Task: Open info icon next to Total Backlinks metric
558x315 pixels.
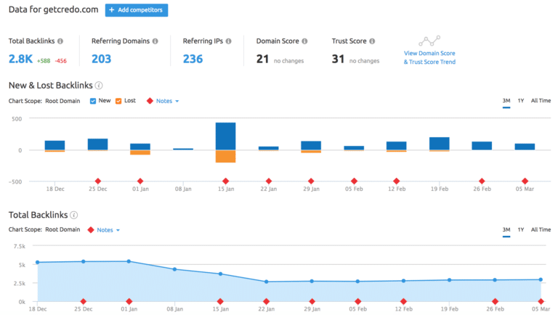Action: point(60,41)
